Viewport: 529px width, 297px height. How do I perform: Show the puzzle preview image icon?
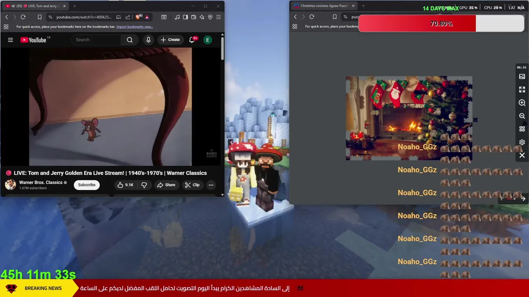pos(522,76)
